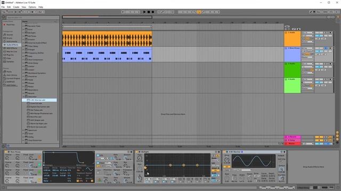Fold track 4 Audio with its arrow
The image size is (341, 191).
coord(286,80)
